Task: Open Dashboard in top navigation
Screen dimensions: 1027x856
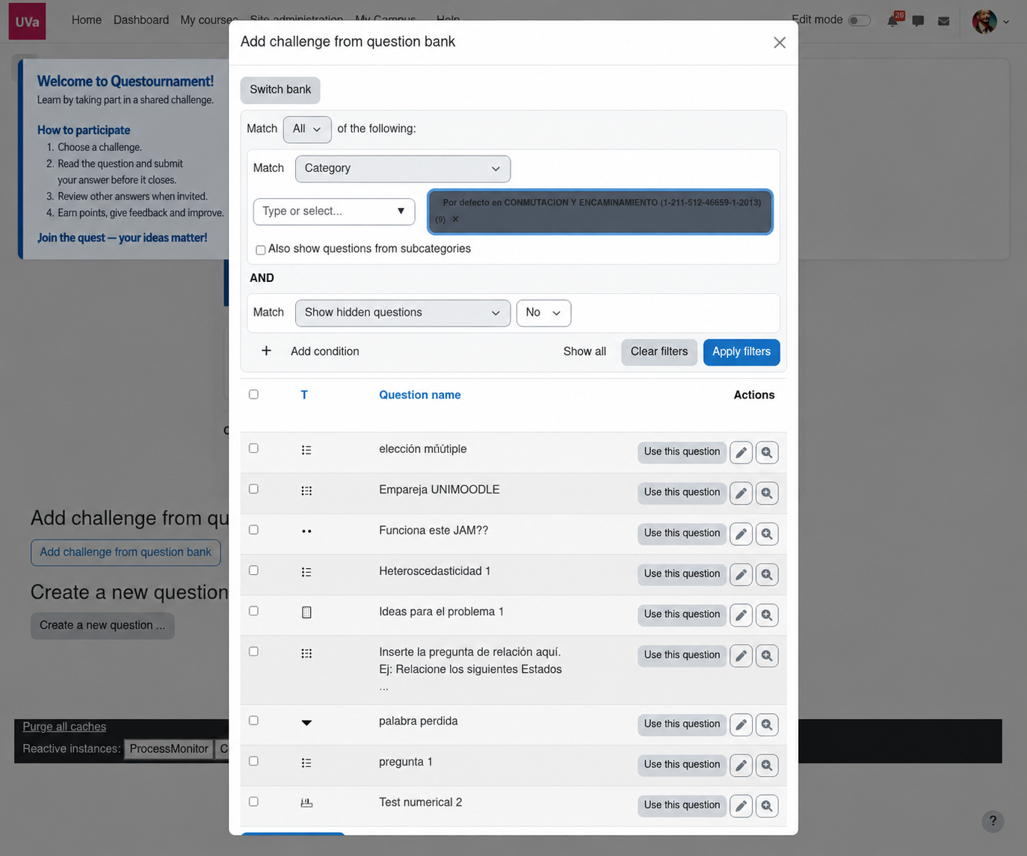Action: coord(141,20)
